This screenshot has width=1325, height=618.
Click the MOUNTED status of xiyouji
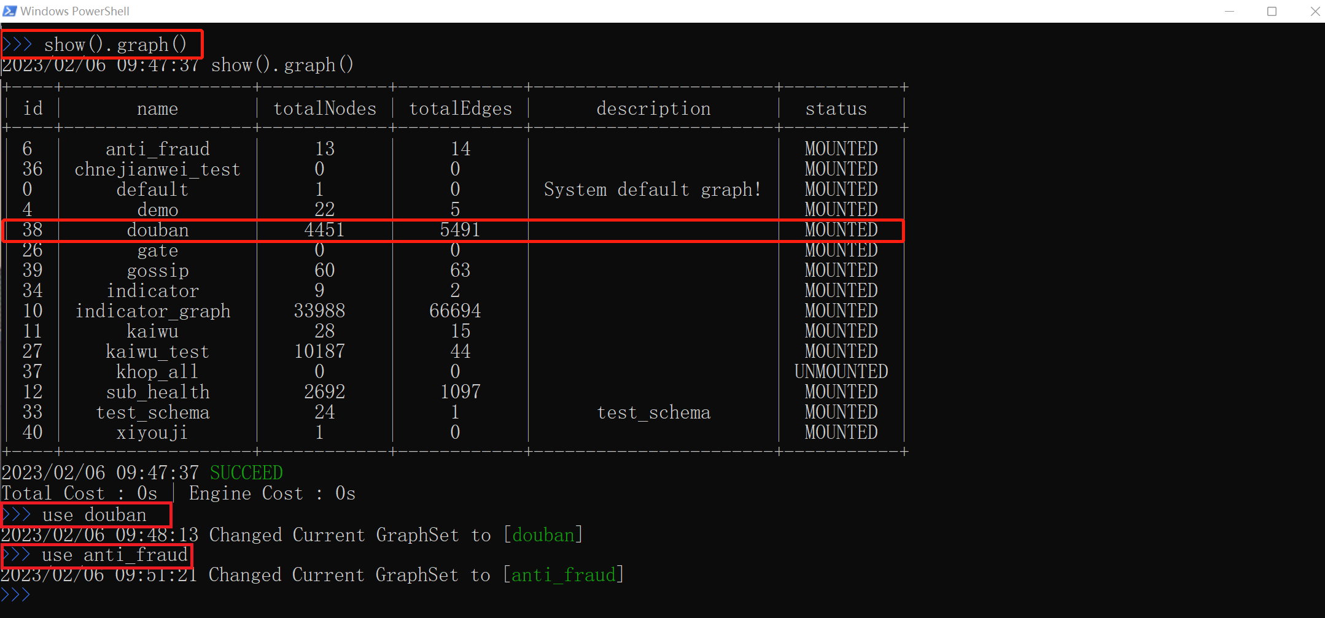click(841, 432)
